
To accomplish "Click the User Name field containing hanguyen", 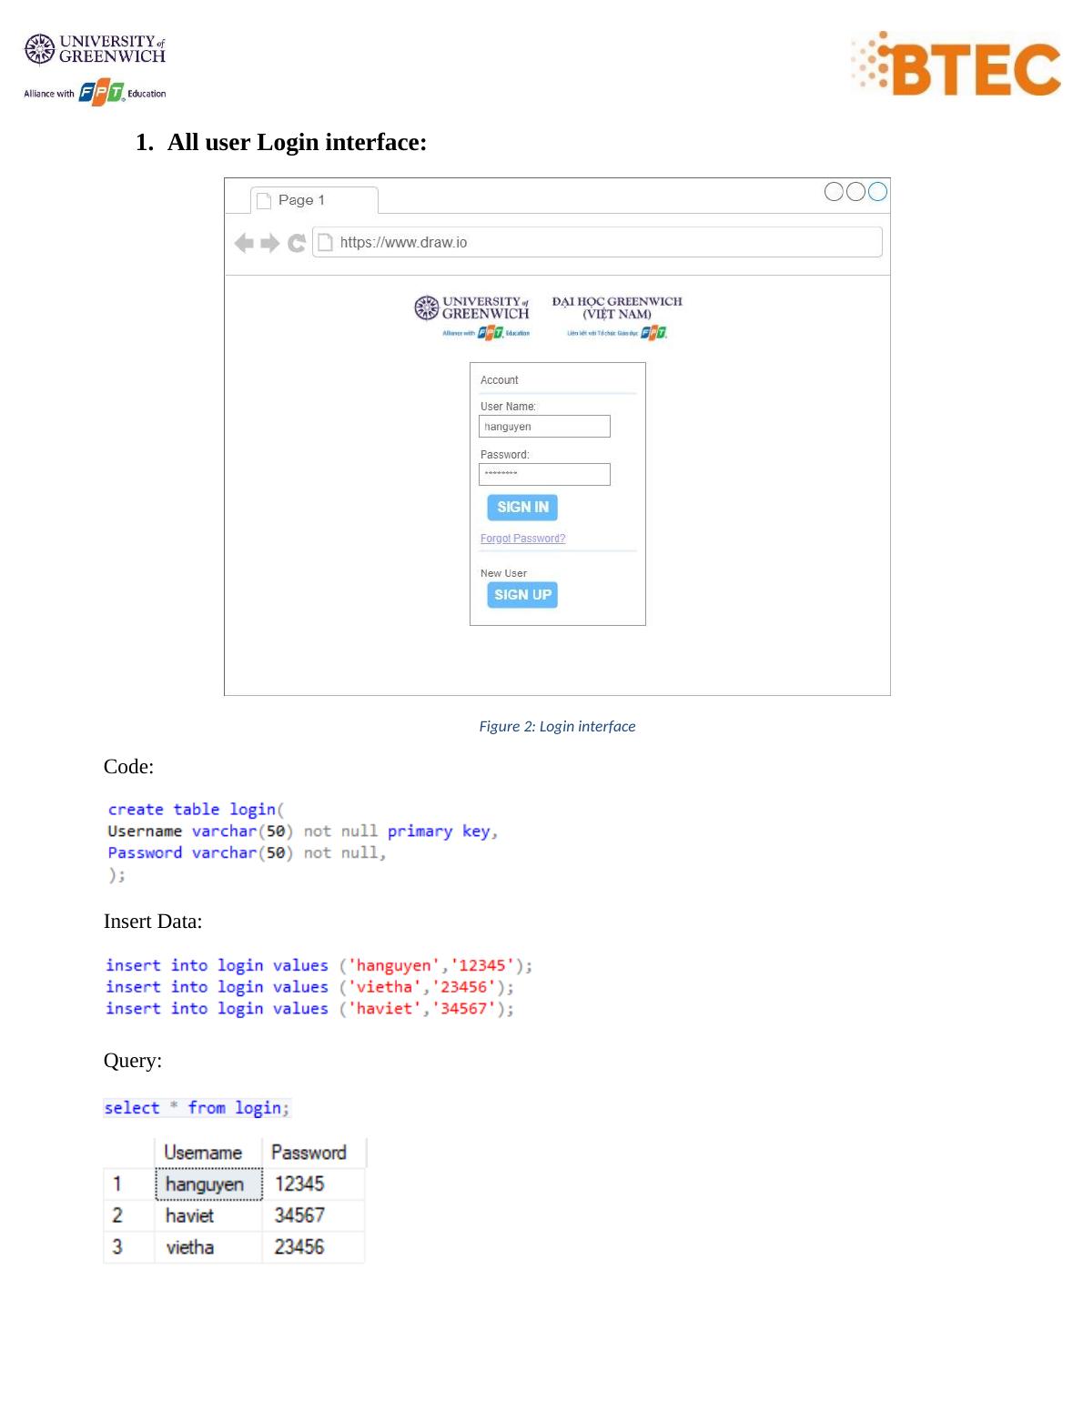I will [544, 427].
